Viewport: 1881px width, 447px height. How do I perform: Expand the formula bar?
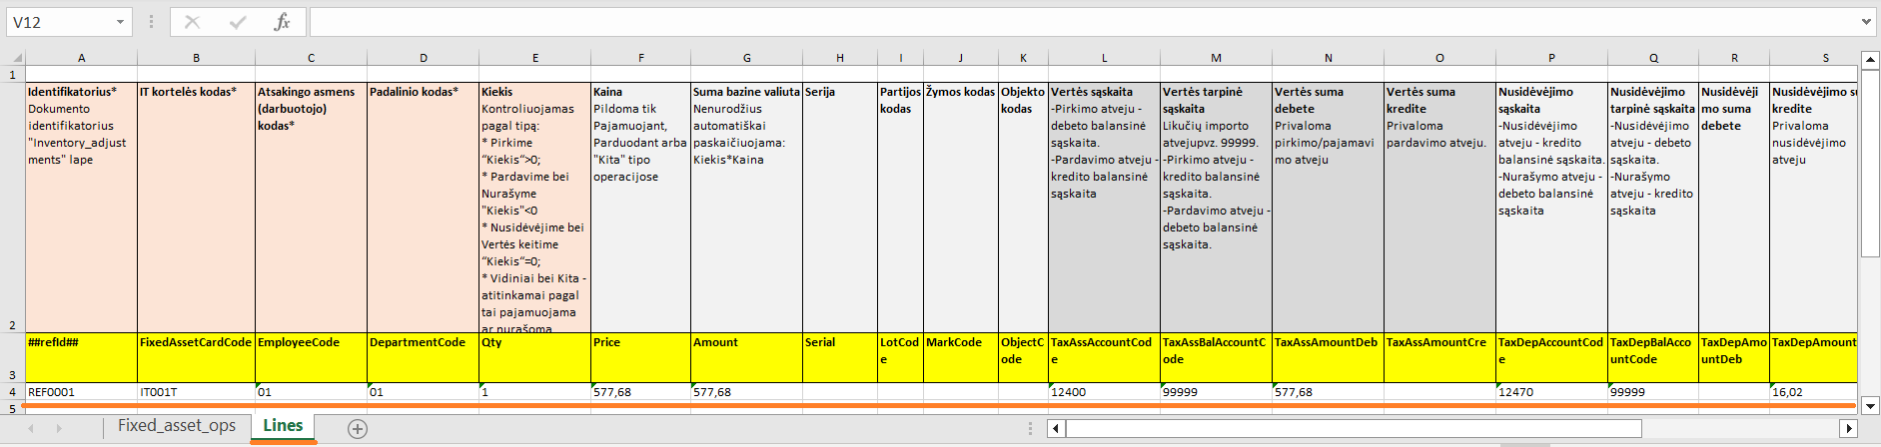[x=1866, y=22]
